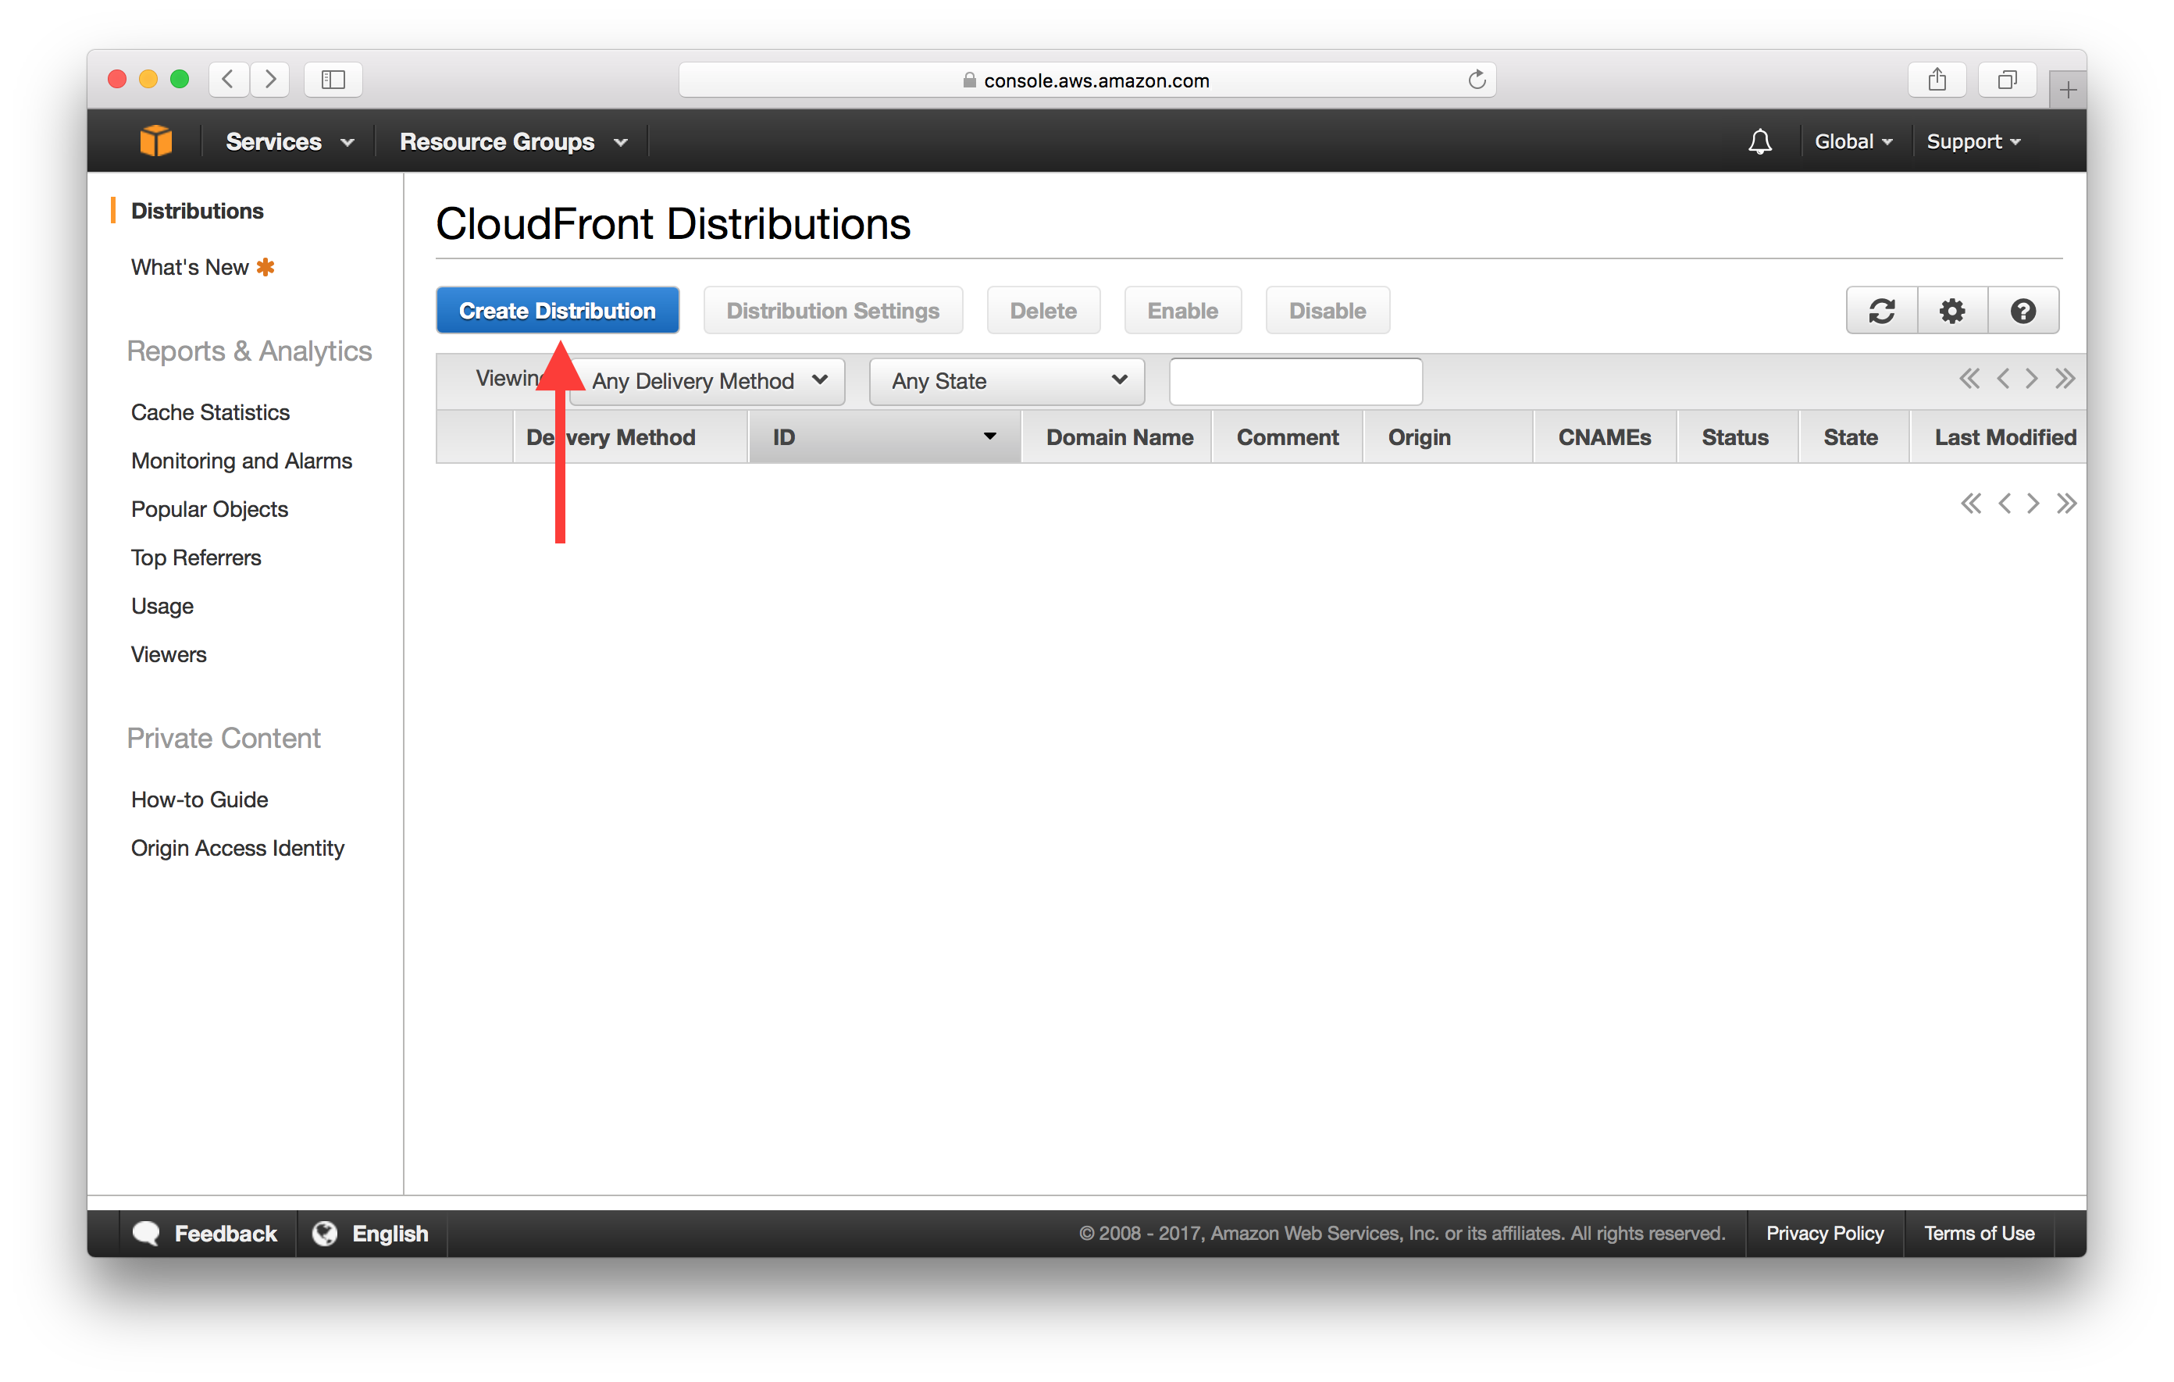Click the Delete button
The height and width of the screenshot is (1382, 2174).
[x=1042, y=309]
